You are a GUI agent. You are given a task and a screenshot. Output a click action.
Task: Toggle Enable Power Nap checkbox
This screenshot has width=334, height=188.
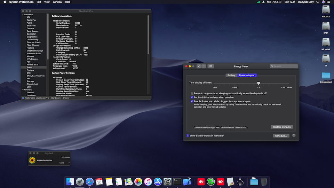[192, 101]
